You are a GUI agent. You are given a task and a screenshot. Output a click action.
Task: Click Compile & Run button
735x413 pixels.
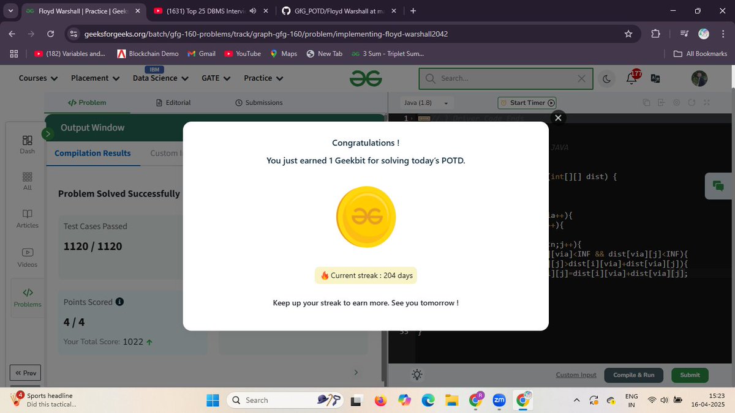[634, 375]
